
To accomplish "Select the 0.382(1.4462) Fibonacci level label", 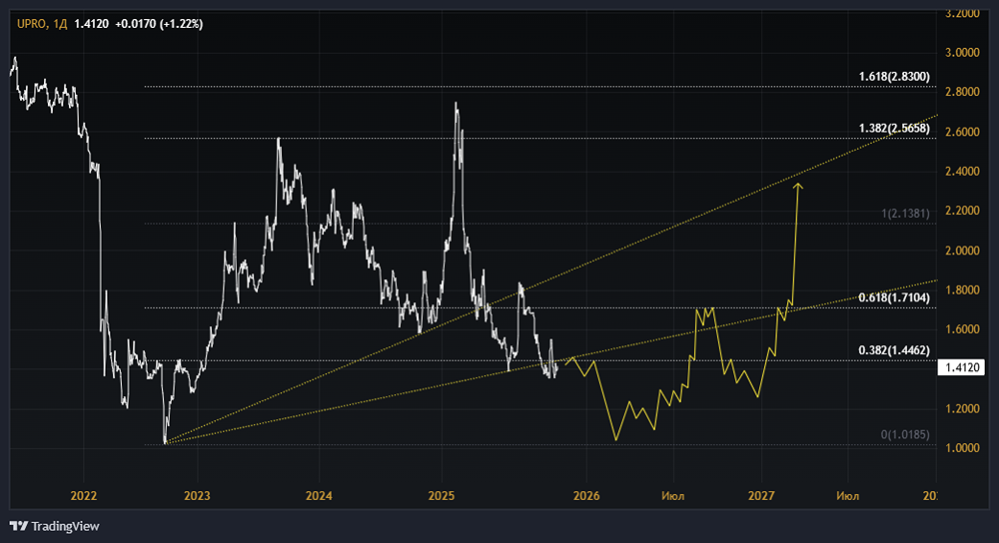I will pos(894,350).
